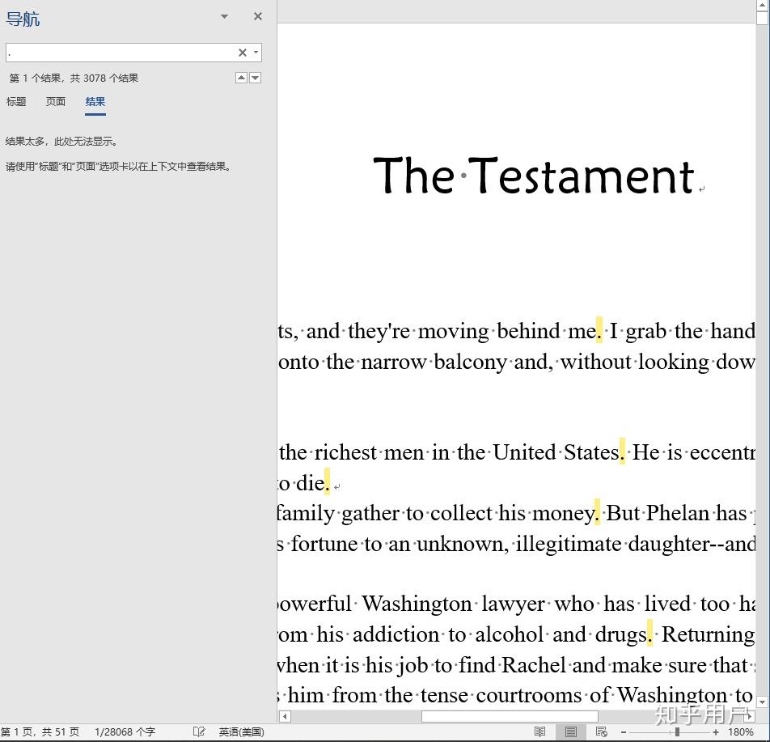770x742 pixels.
Task: Click the zoom slider handle
Action: pyautogui.click(x=677, y=732)
